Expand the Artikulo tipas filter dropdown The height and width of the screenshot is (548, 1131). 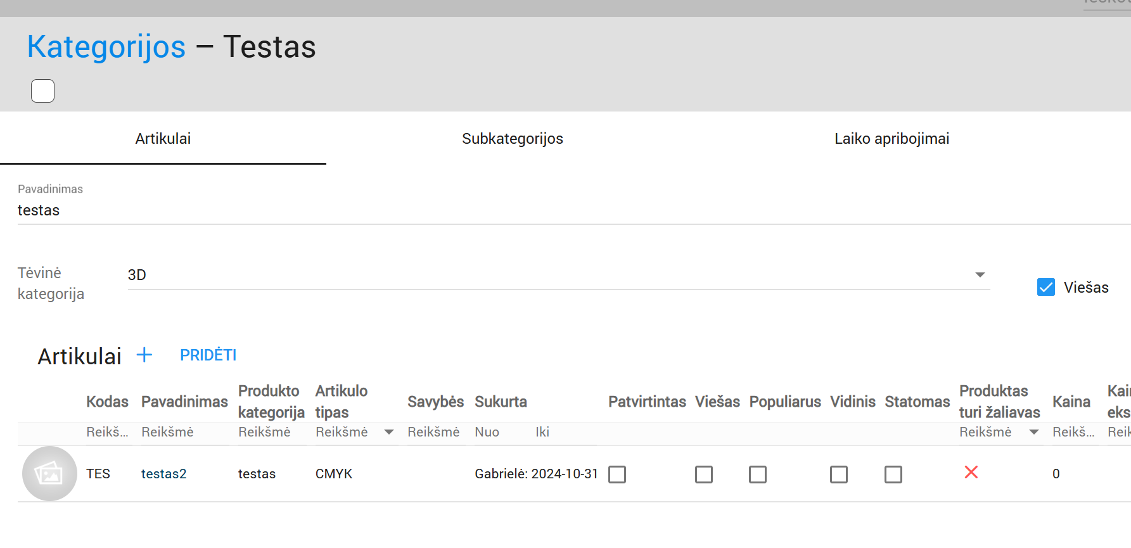pos(388,432)
